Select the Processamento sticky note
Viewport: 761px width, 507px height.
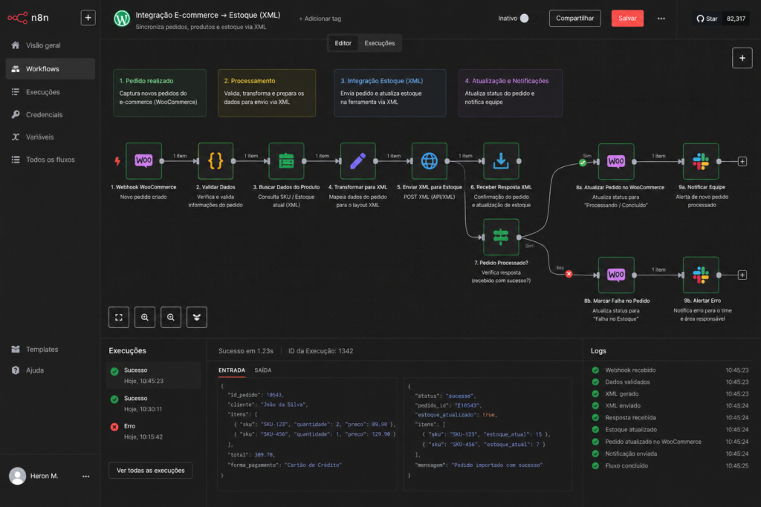tap(267, 93)
